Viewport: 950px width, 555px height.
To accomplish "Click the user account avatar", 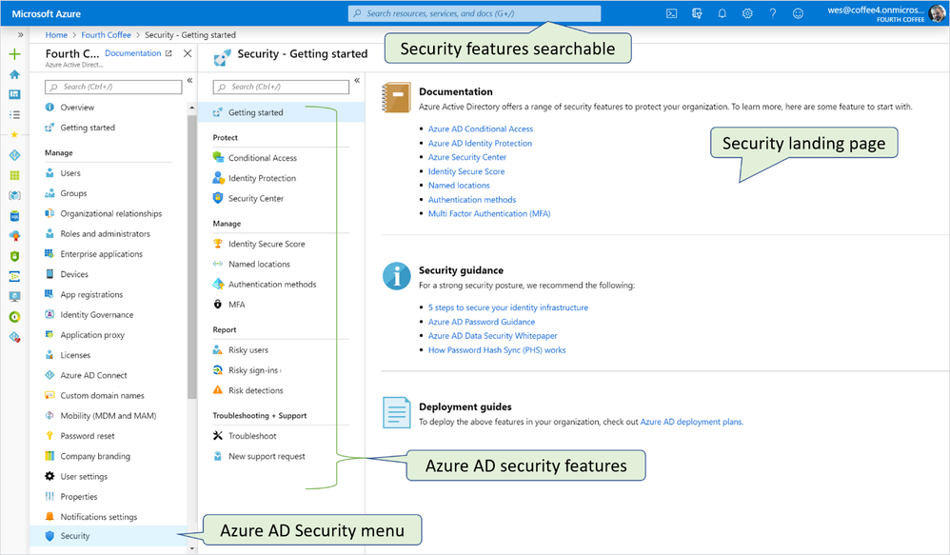I will coord(938,13).
